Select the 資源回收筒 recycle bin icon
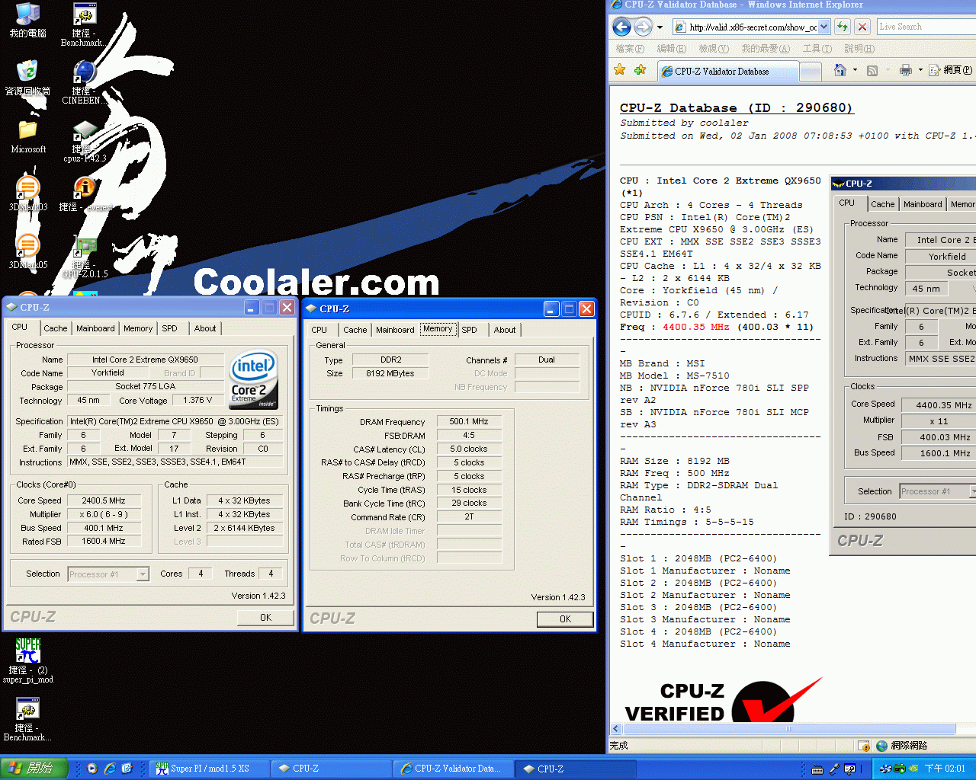This screenshot has width=976, height=780. pyautogui.click(x=27, y=78)
